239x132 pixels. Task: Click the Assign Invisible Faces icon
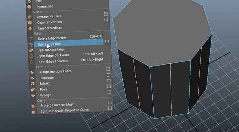[32, 72]
